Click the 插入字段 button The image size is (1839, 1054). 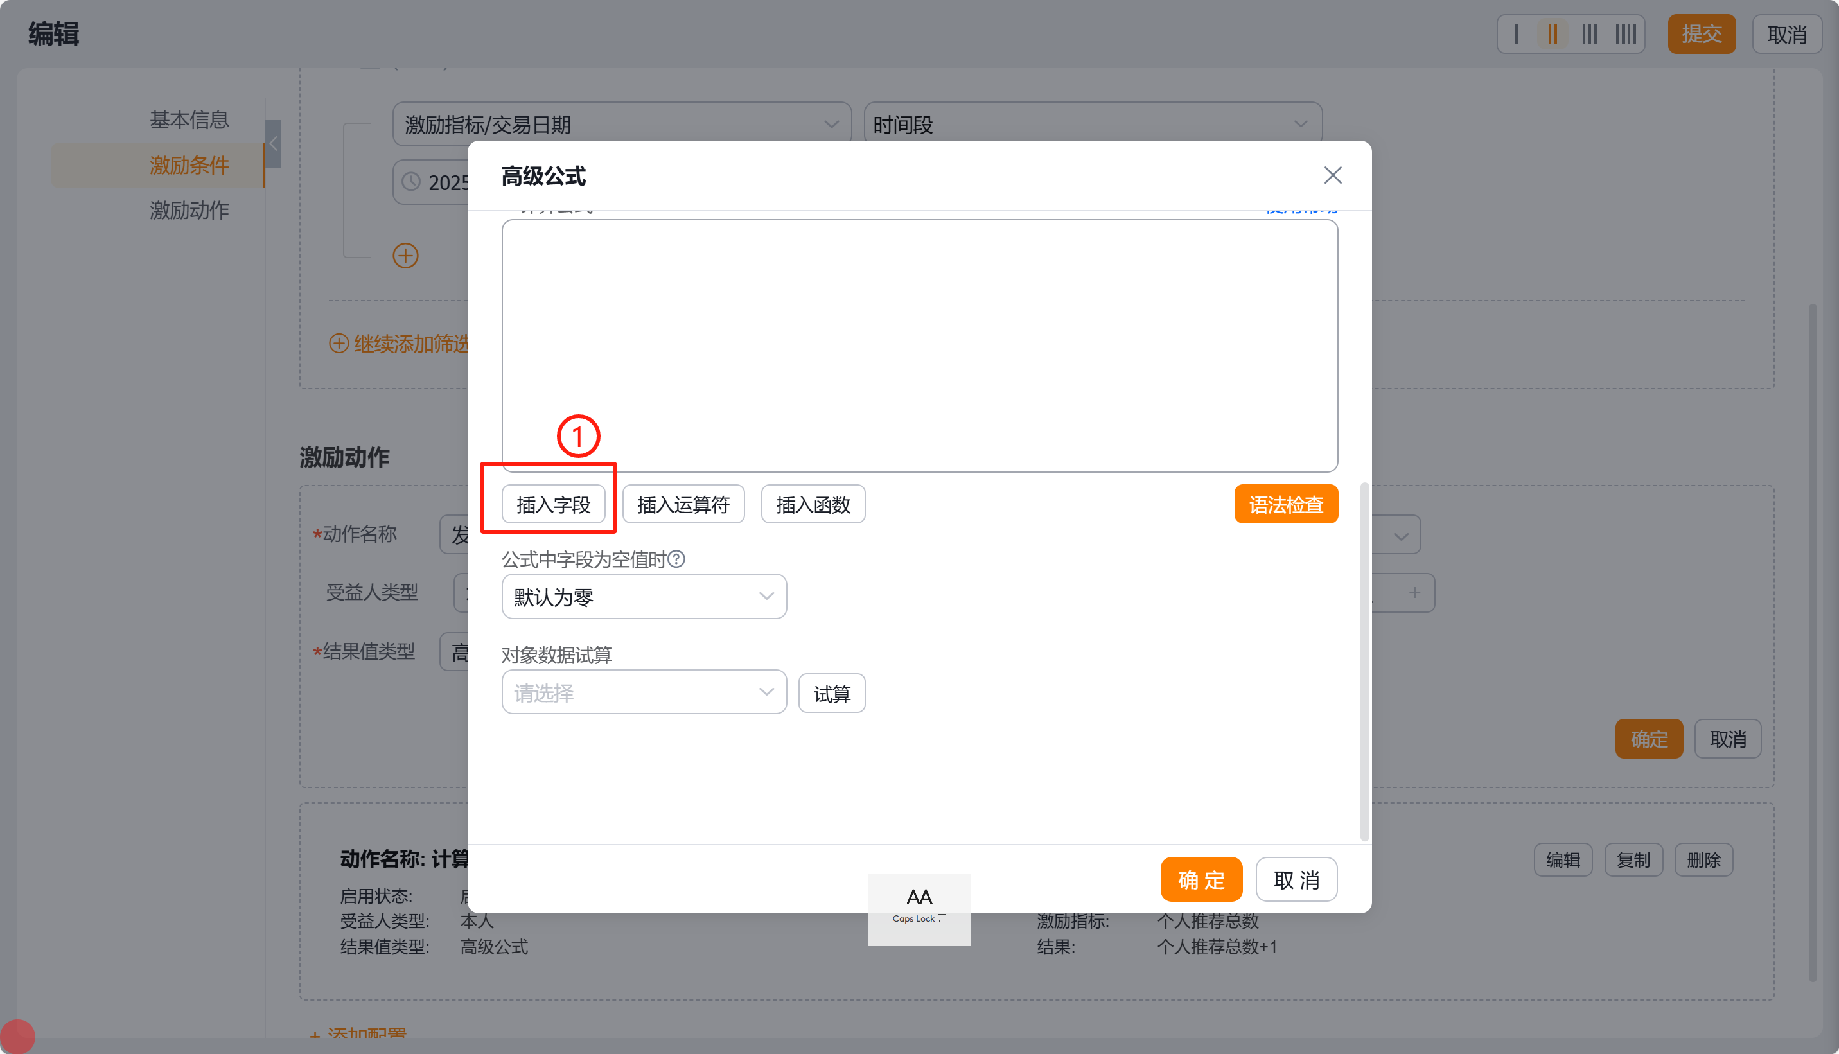[x=553, y=505]
